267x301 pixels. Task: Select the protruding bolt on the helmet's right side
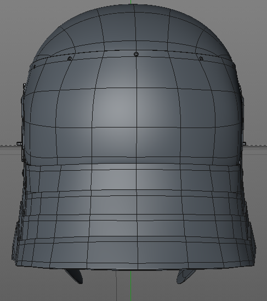(x=244, y=143)
